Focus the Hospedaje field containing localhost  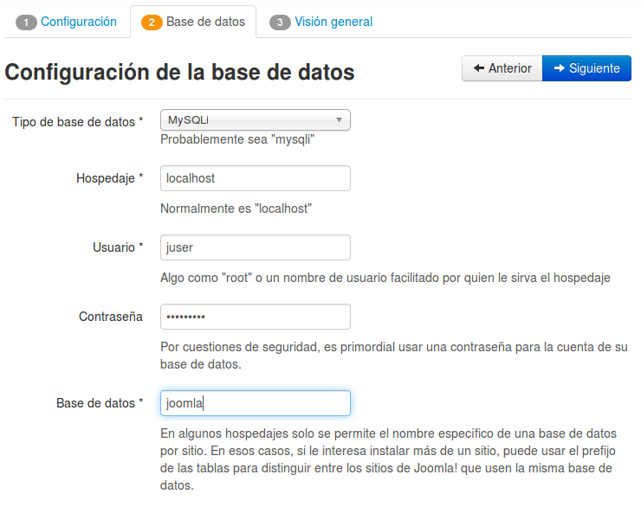point(256,178)
